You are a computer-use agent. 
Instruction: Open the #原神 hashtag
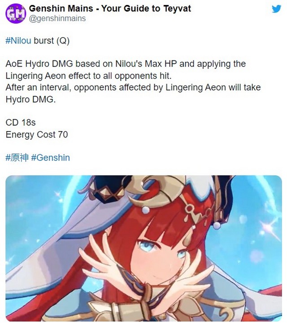[x=17, y=158]
